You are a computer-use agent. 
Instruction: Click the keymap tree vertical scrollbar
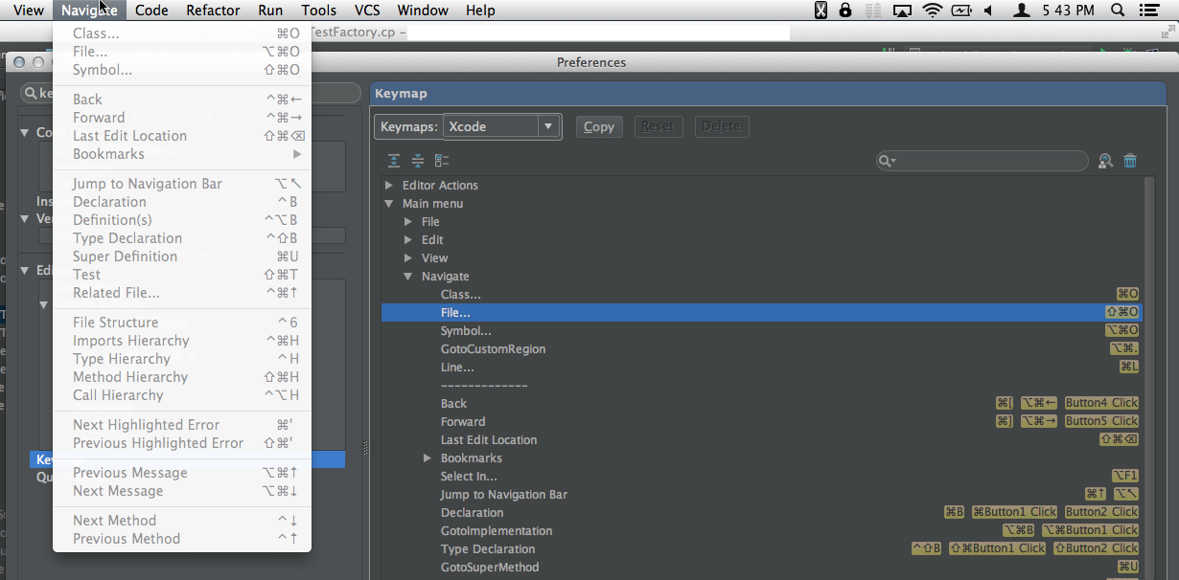click(x=1150, y=378)
